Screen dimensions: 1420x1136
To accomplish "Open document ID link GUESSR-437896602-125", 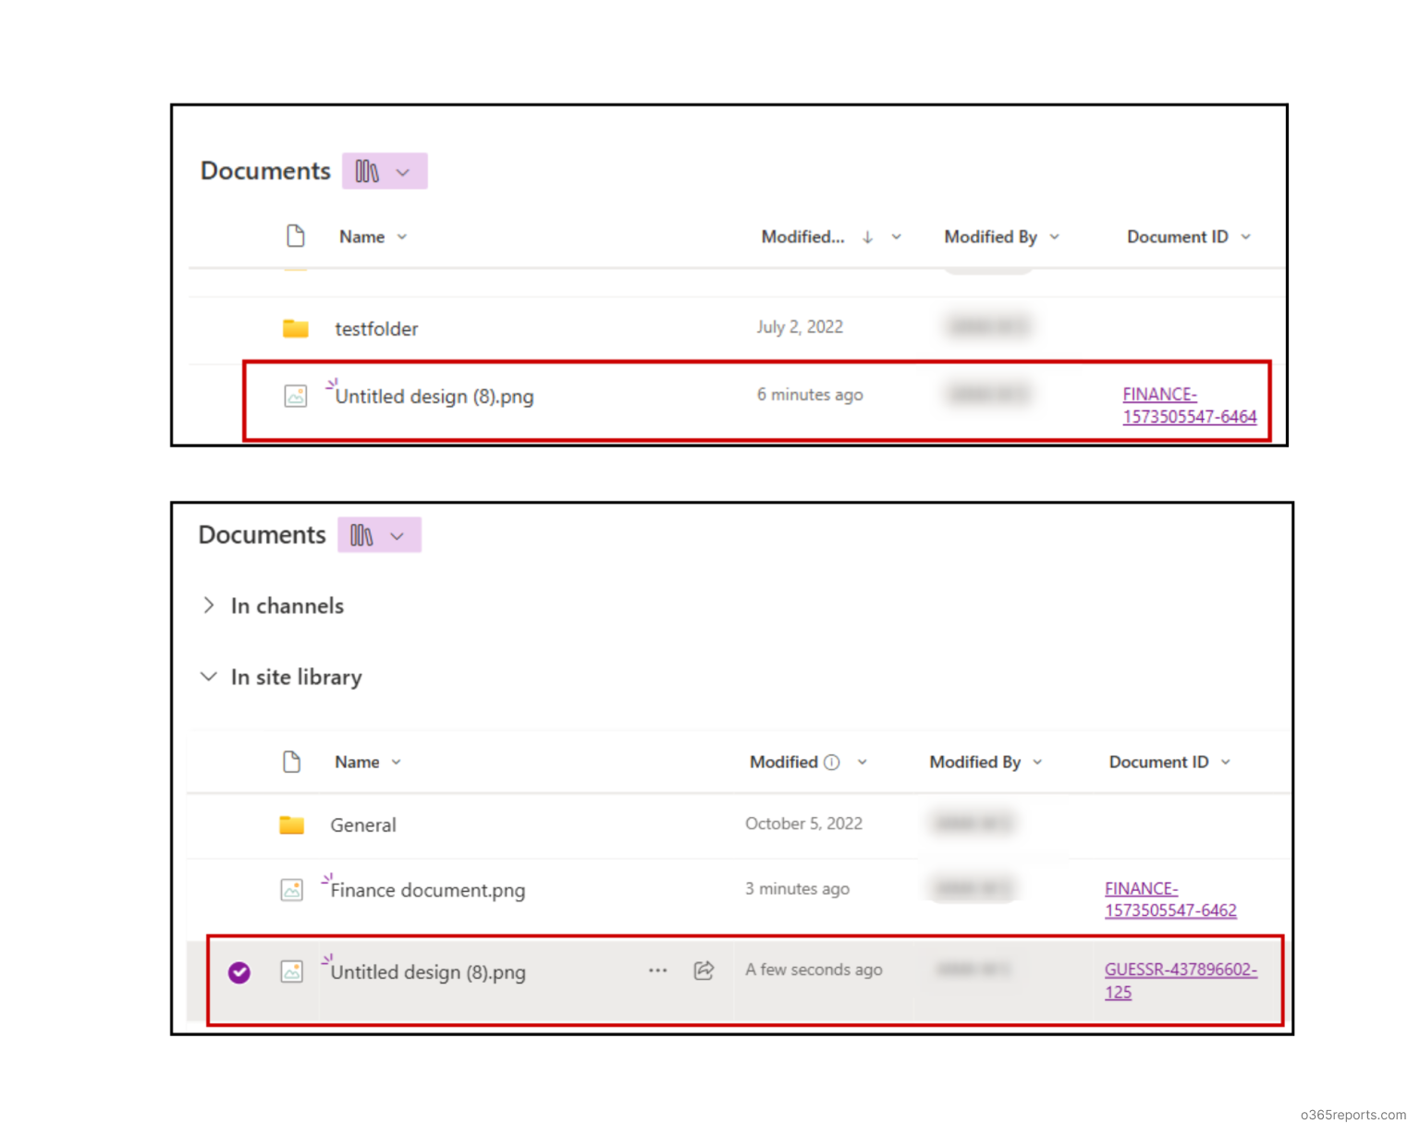I will coord(1181,981).
